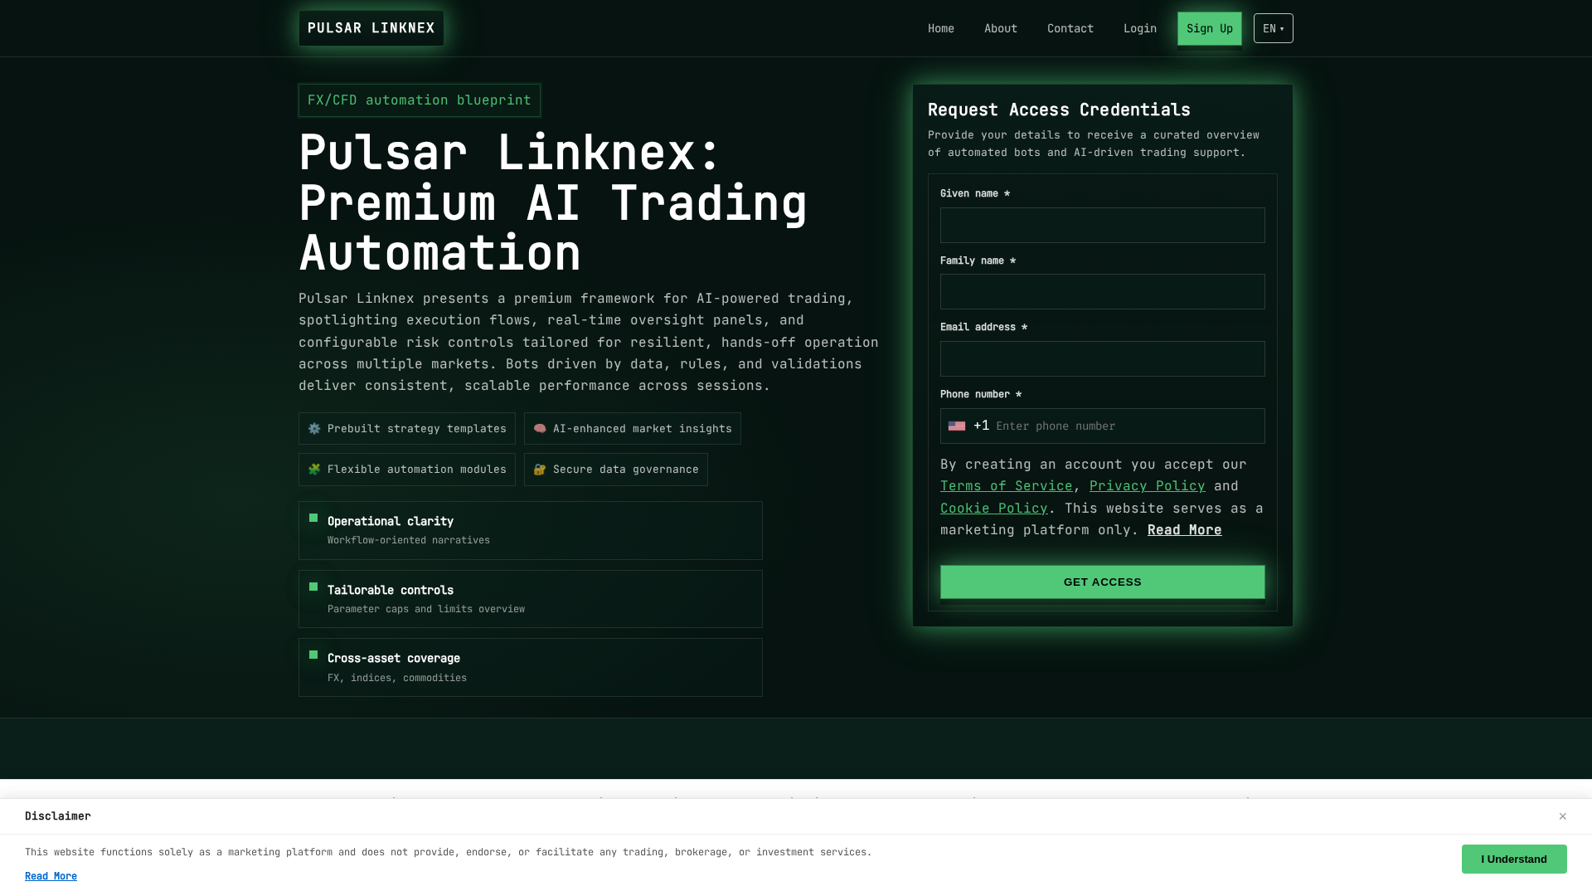Click the Disclaimer title text
This screenshot has height=896, width=1592.
58,816
